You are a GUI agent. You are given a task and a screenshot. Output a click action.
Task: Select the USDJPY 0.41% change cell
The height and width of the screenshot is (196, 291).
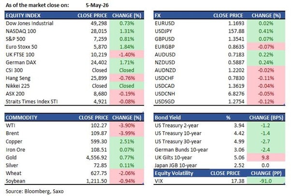[x=266, y=31]
